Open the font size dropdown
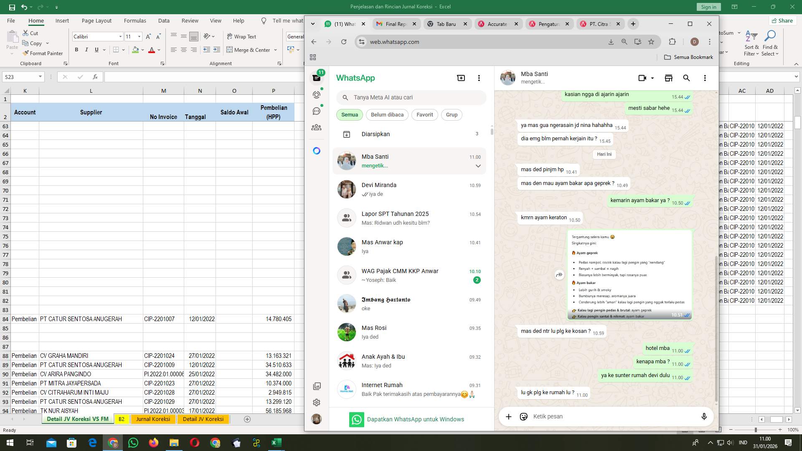802x451 pixels. (139, 36)
